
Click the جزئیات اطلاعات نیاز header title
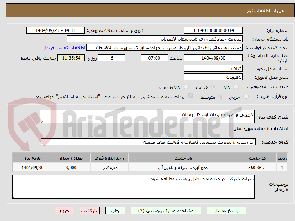pos(265,11)
